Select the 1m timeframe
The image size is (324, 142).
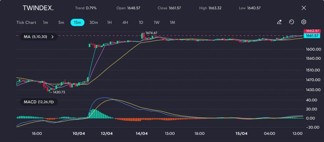(x=46, y=23)
